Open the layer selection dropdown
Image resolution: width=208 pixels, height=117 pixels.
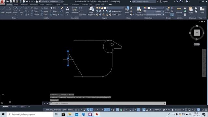coord(114,8)
